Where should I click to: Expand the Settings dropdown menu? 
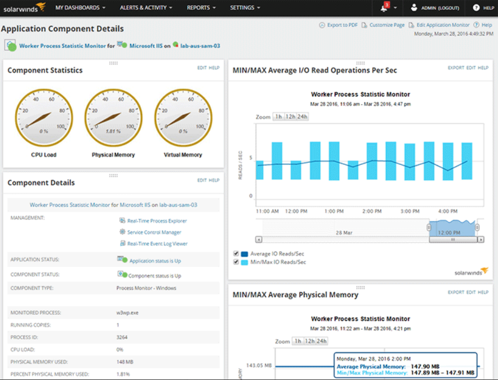[245, 8]
